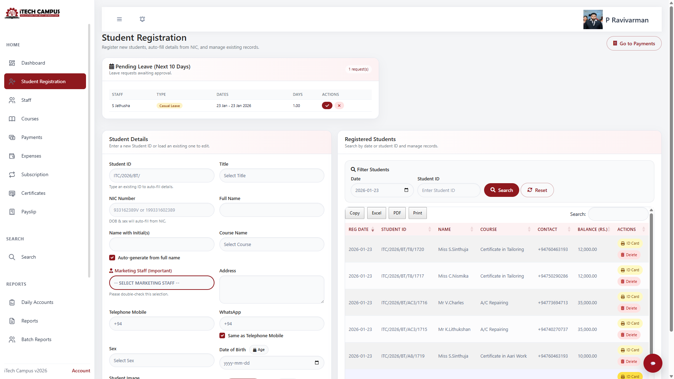Uncheck Auto-generate from full name
The width and height of the screenshot is (674, 379).
[112, 258]
